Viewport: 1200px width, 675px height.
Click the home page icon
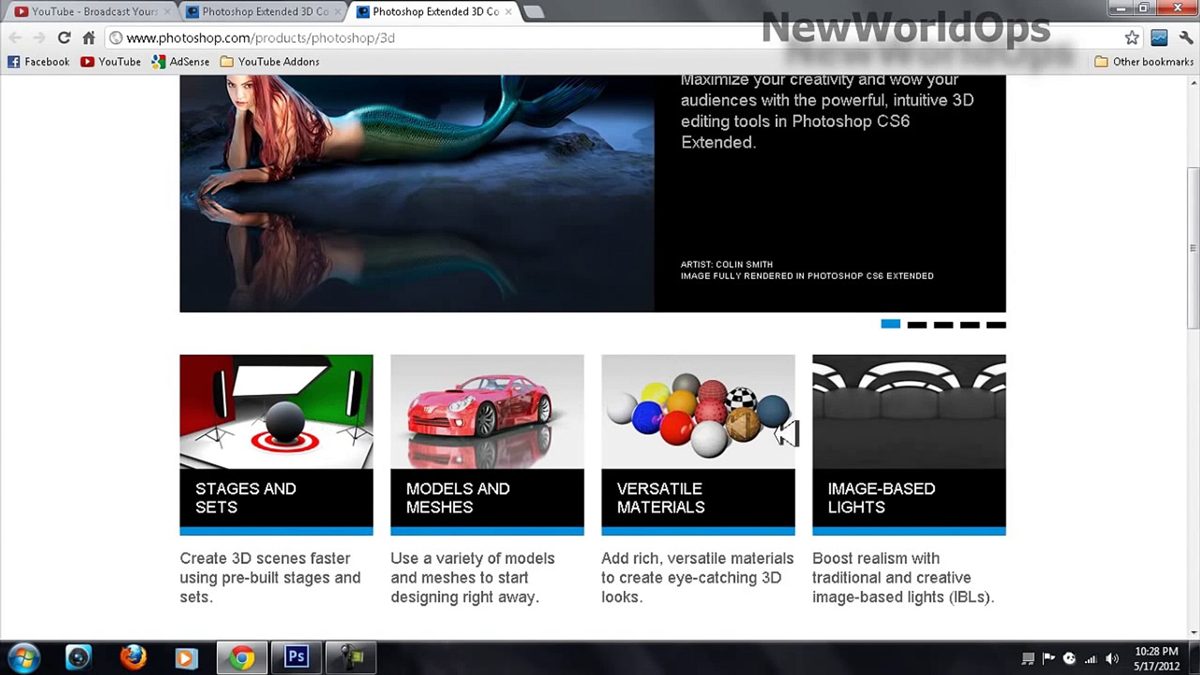pyautogui.click(x=89, y=38)
